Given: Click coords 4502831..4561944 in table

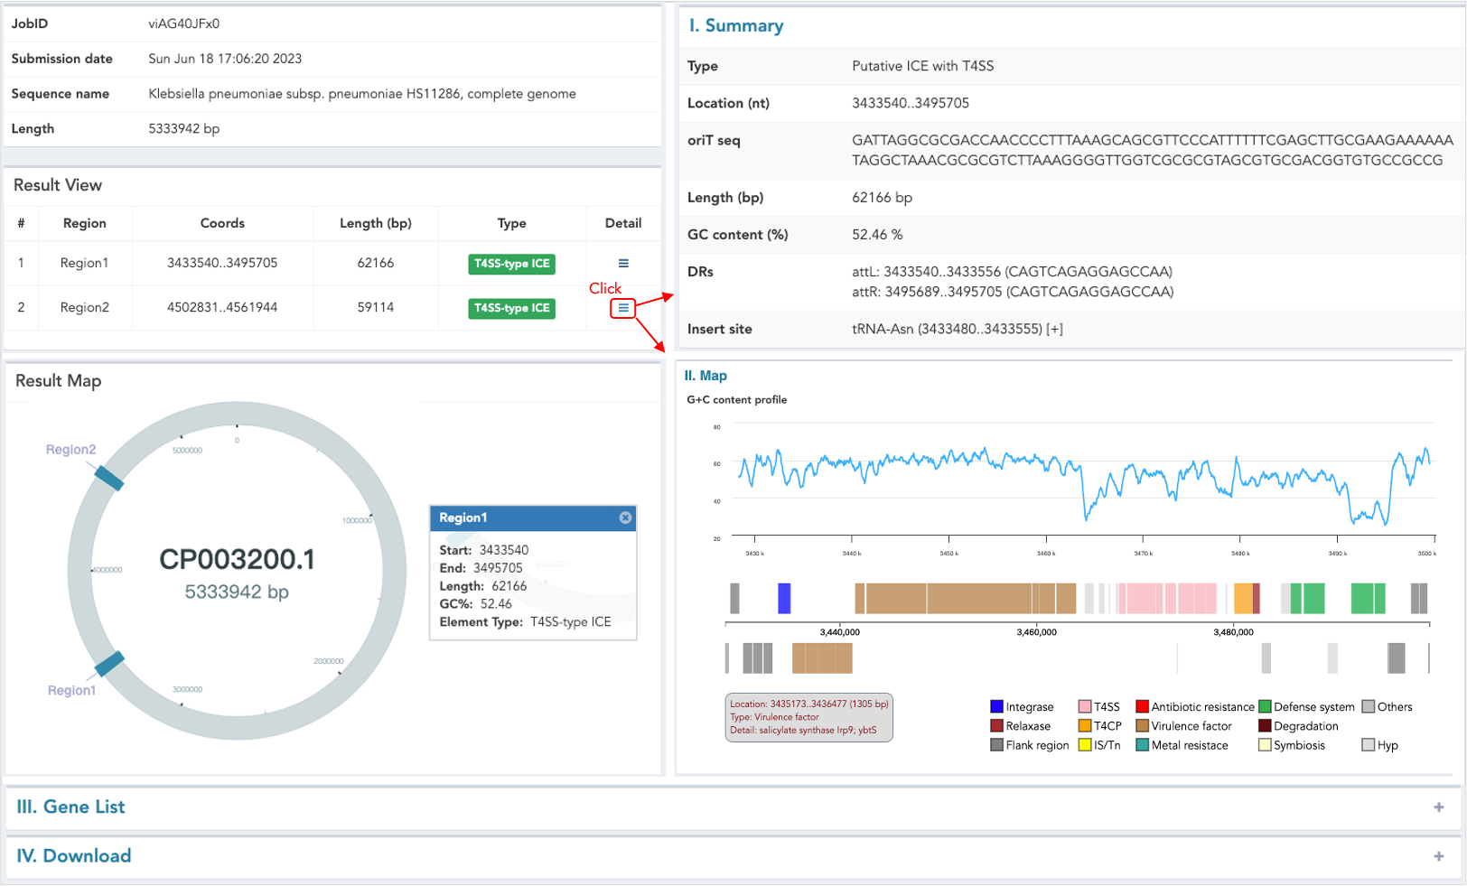Looking at the screenshot, I should [222, 307].
